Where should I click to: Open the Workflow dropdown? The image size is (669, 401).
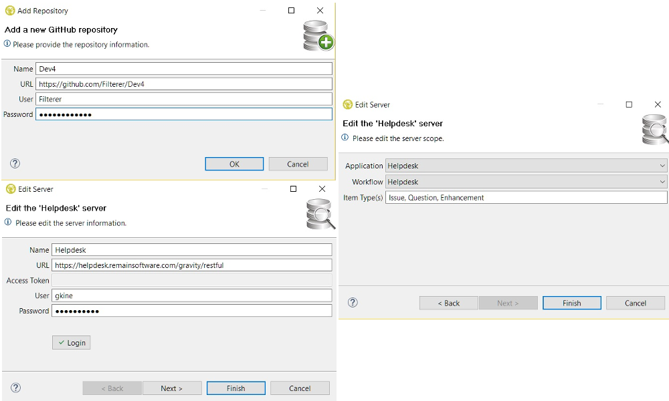(526, 182)
